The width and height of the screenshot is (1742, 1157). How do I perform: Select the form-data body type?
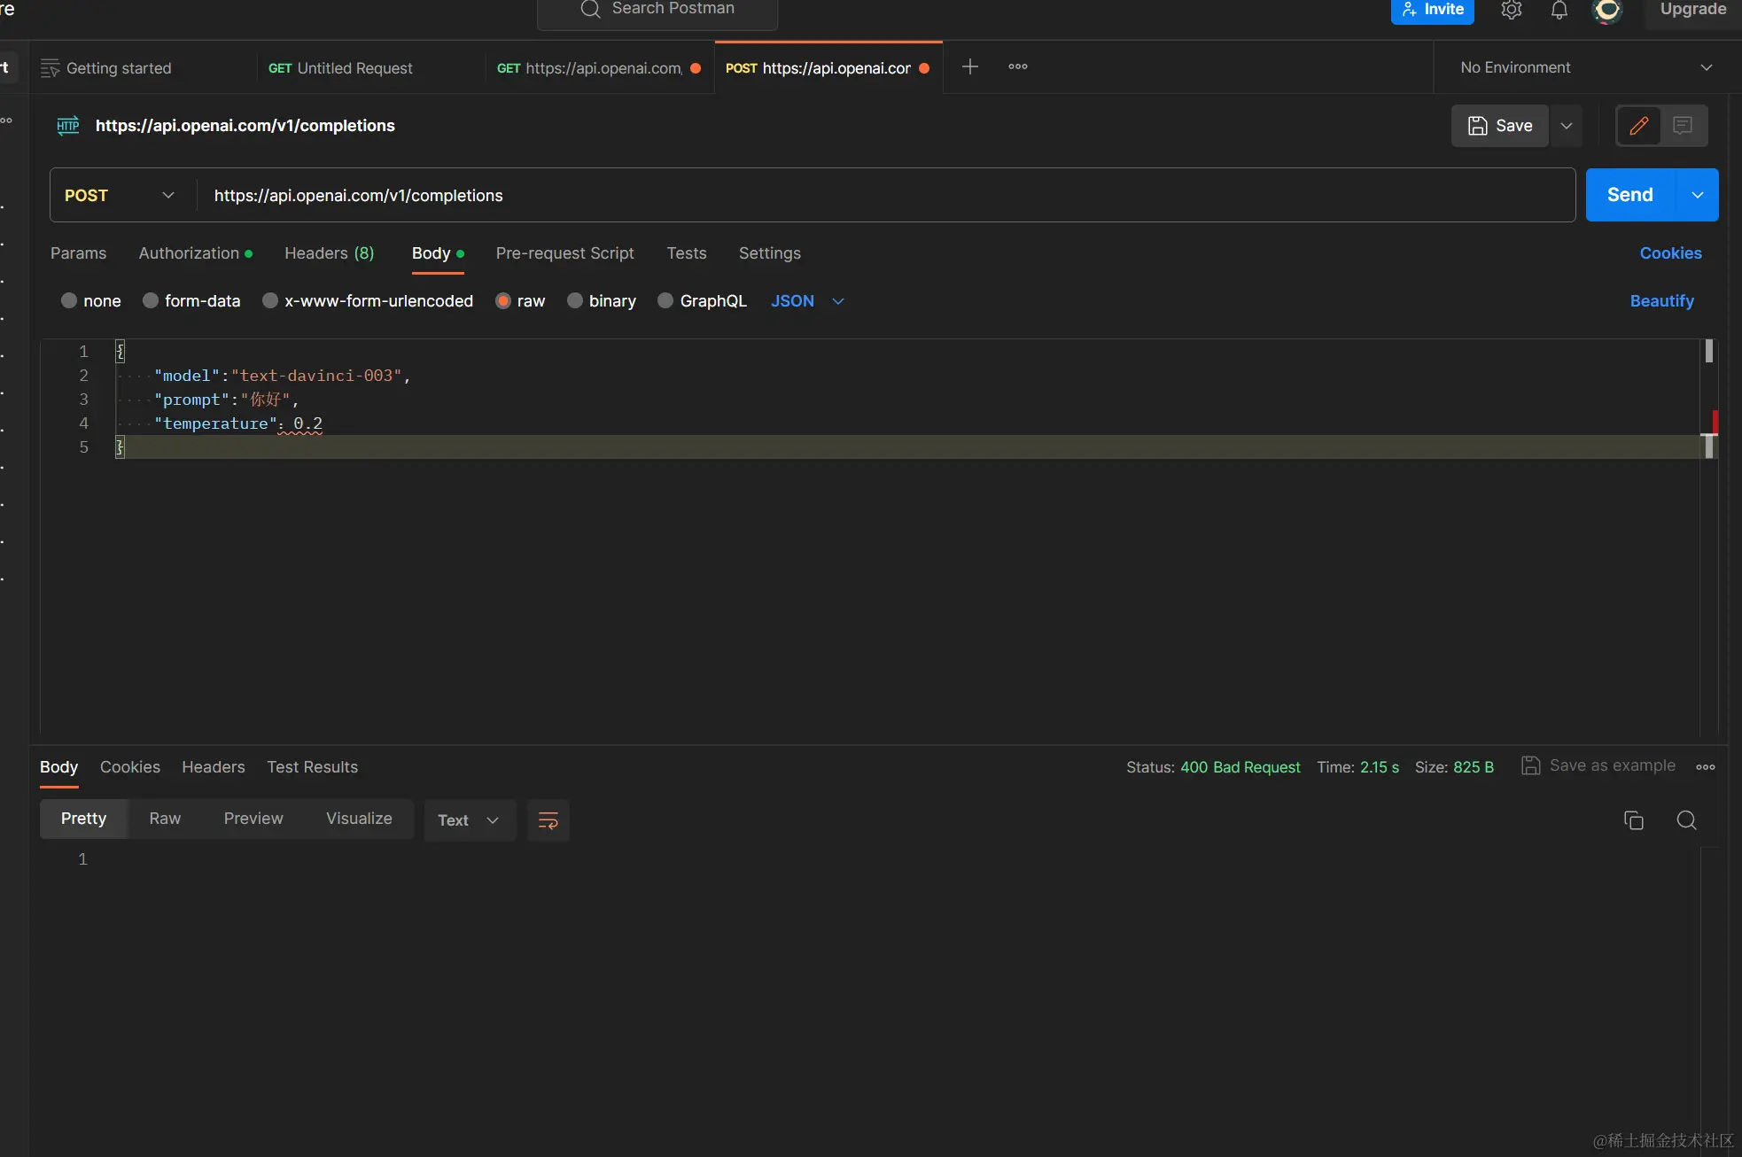151,300
